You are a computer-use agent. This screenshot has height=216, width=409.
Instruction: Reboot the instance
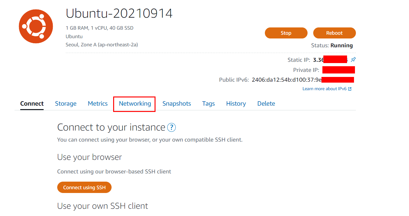(334, 33)
